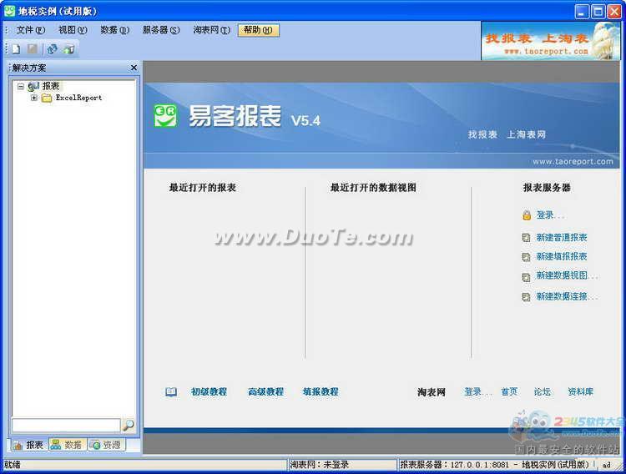The height and width of the screenshot is (474, 626).
Task: Click the 报表 root node icon in tree
Action: [33, 86]
